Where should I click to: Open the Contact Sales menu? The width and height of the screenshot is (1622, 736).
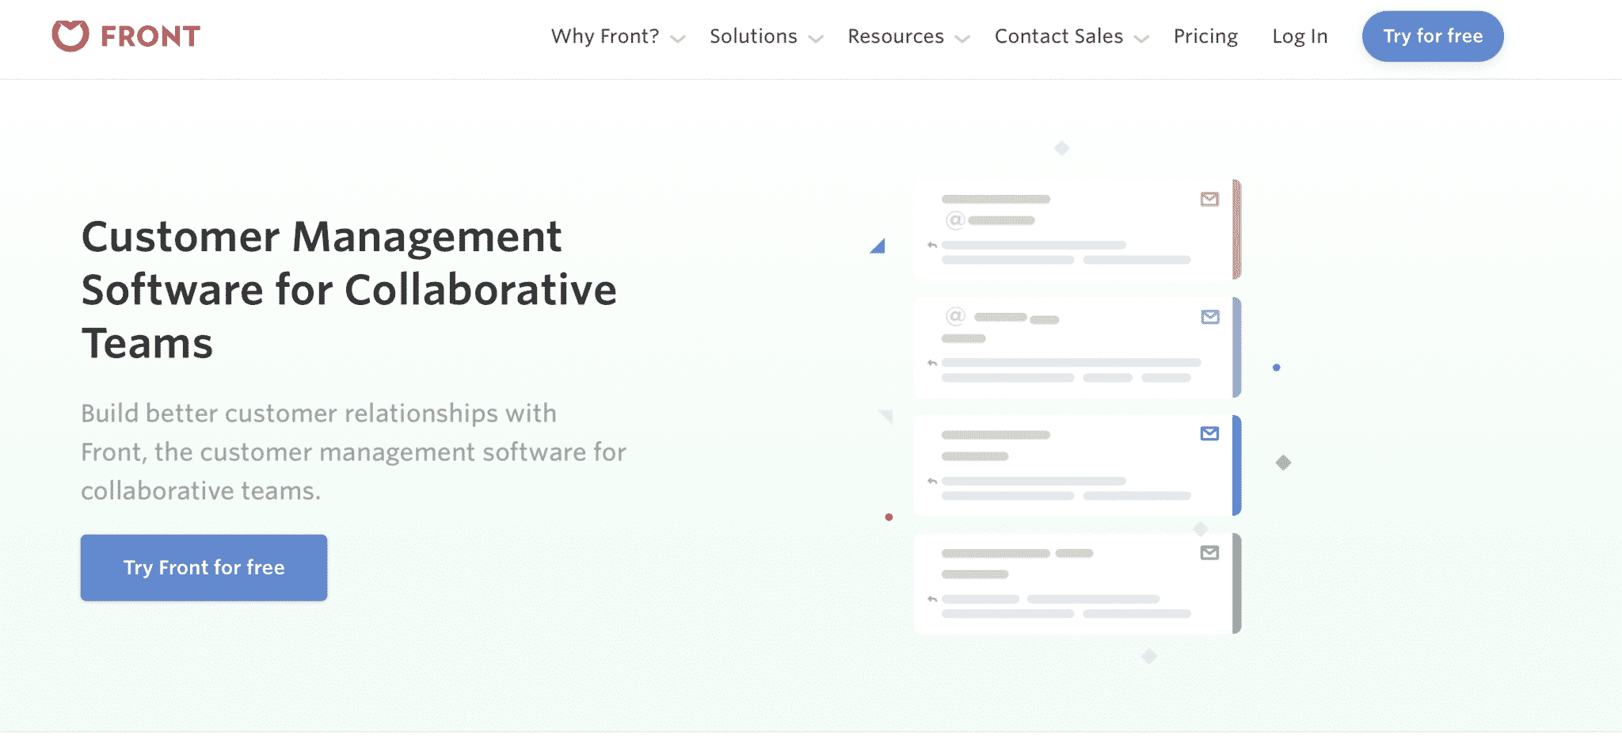click(1059, 36)
